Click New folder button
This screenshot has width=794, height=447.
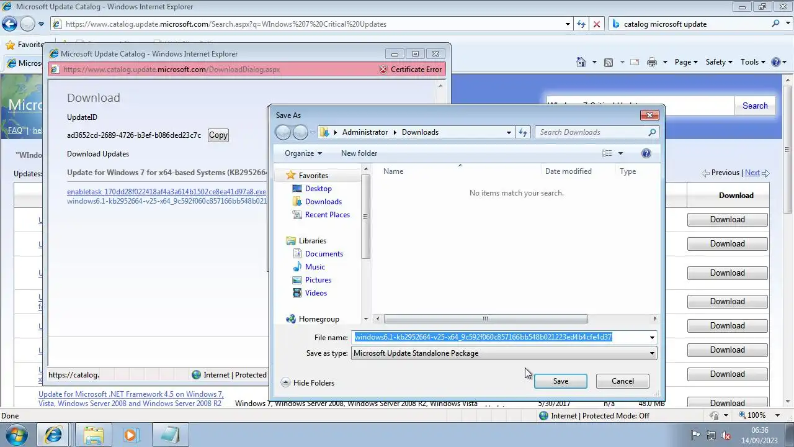(x=359, y=153)
